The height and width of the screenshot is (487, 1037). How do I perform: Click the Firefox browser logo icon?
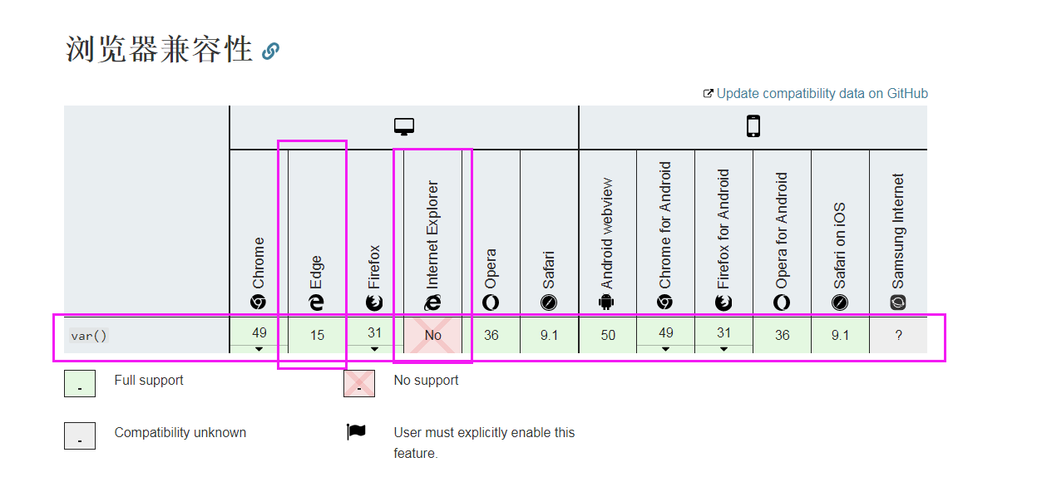(375, 303)
